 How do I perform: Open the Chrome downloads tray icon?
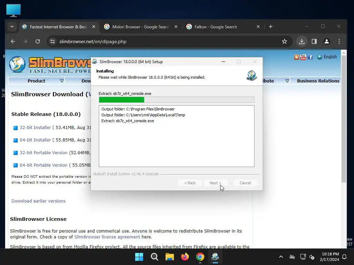301,41
